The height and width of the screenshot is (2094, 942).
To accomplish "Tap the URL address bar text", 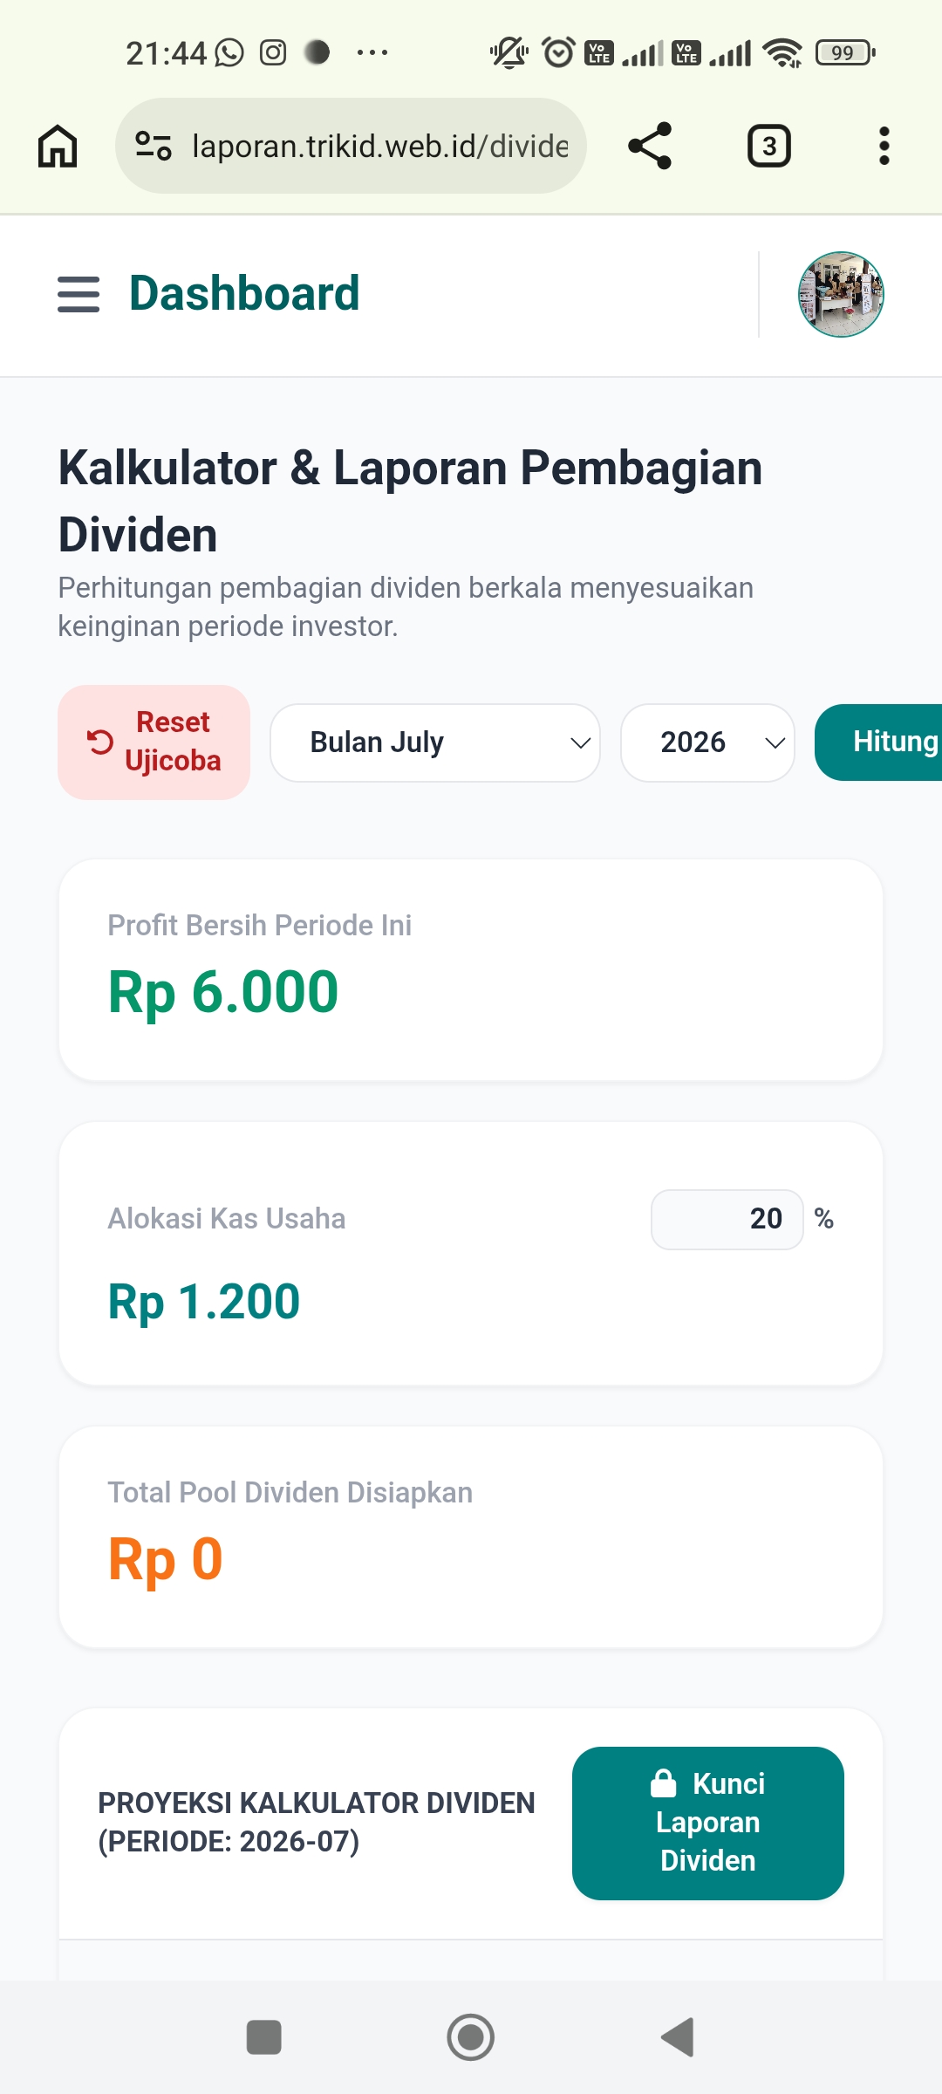I will (x=380, y=146).
